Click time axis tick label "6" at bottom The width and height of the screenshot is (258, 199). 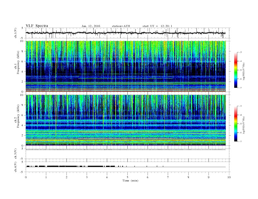coord(148,177)
